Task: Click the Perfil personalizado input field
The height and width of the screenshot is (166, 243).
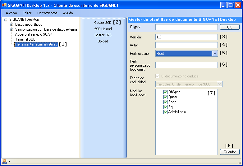Action: pyautogui.click(x=186, y=65)
